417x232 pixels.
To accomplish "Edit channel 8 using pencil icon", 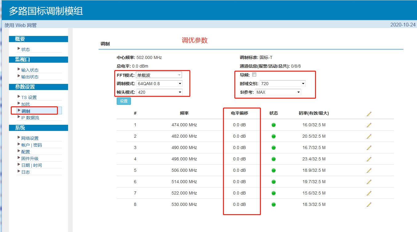I will [369, 205].
